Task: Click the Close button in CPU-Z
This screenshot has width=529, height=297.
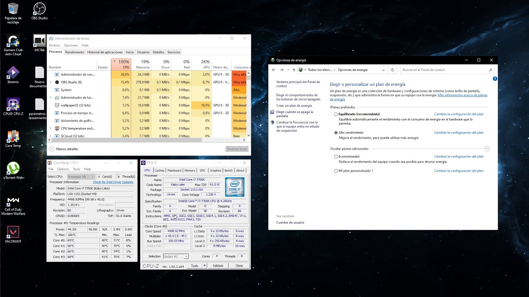Action: point(239,266)
